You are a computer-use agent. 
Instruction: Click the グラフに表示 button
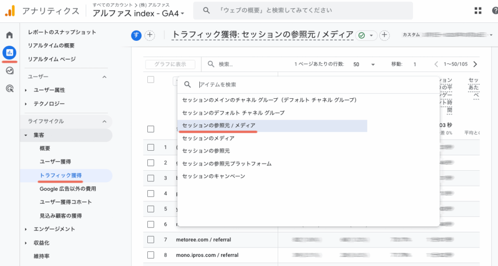(x=170, y=64)
